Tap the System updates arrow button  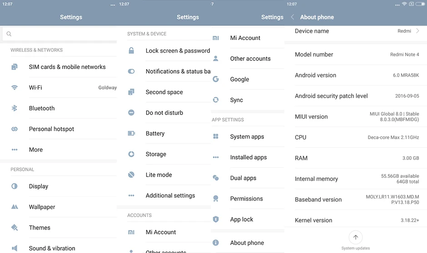(355, 237)
